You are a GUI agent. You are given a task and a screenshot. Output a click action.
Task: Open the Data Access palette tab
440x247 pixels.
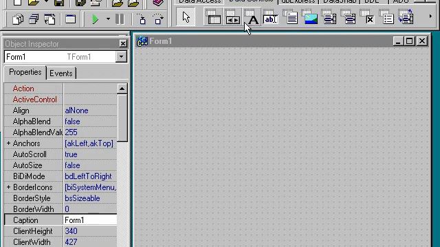[x=199, y=1]
